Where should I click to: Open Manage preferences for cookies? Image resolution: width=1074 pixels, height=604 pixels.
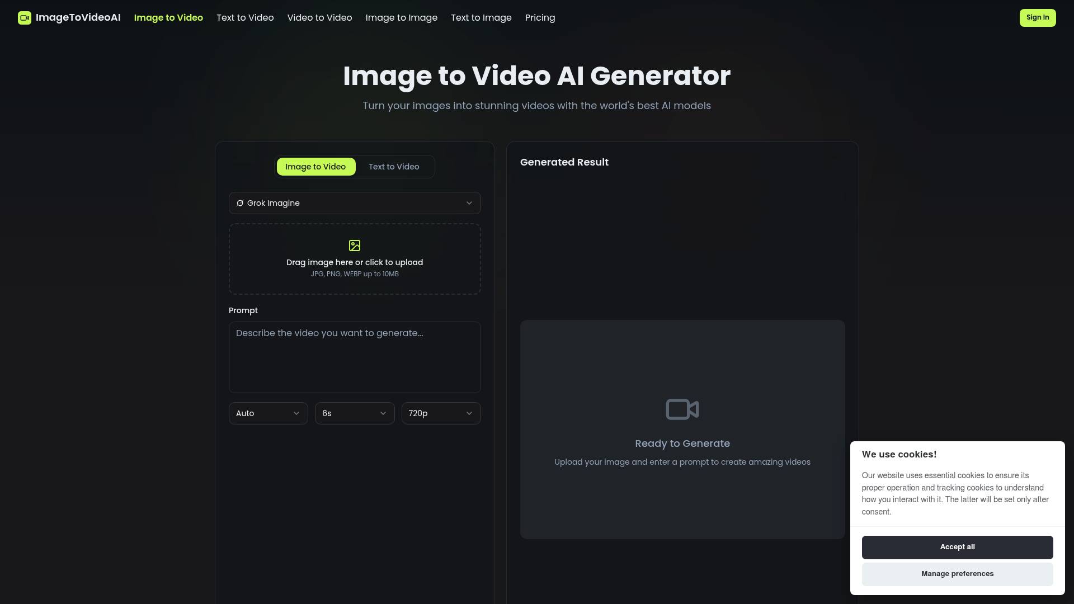tap(957, 574)
